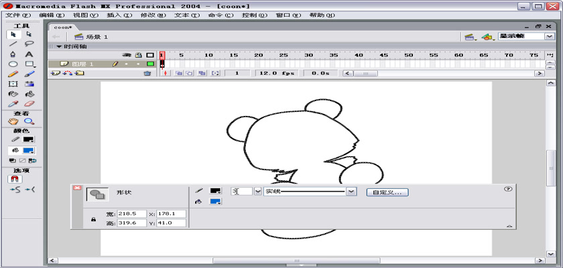Click the Add Motion Guide icon

67,73
